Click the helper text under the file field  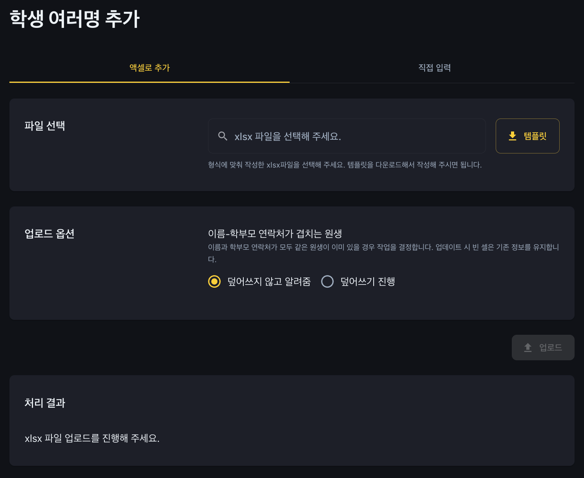tap(345, 165)
